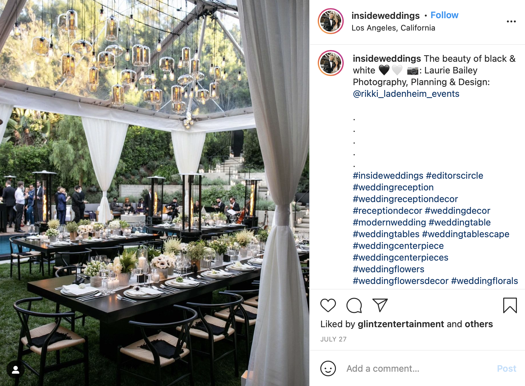Like the post with the heart icon
Image resolution: width=525 pixels, height=386 pixels.
point(328,305)
